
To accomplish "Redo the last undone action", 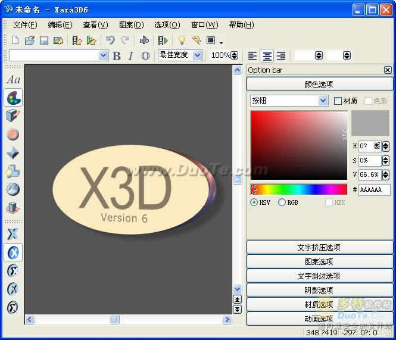I will pyautogui.click(x=125, y=40).
